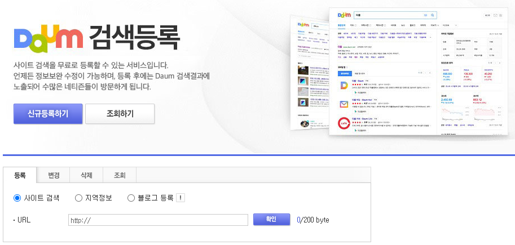Click the 0/200 byte counter text
The width and height of the screenshot is (515, 245).
pos(312,220)
